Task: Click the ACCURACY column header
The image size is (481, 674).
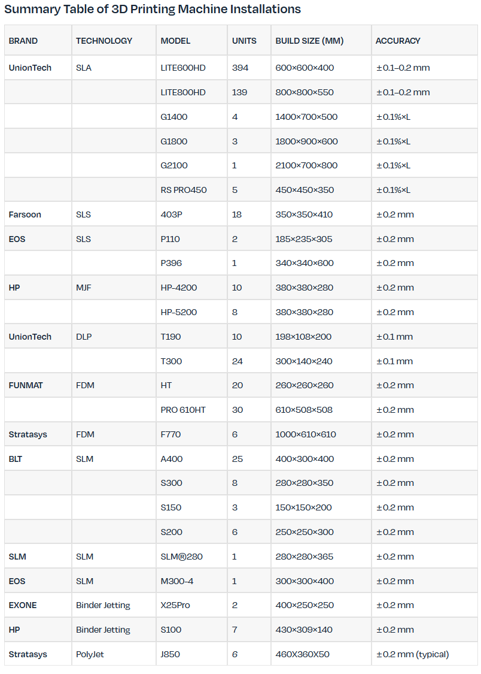Action: point(398,41)
